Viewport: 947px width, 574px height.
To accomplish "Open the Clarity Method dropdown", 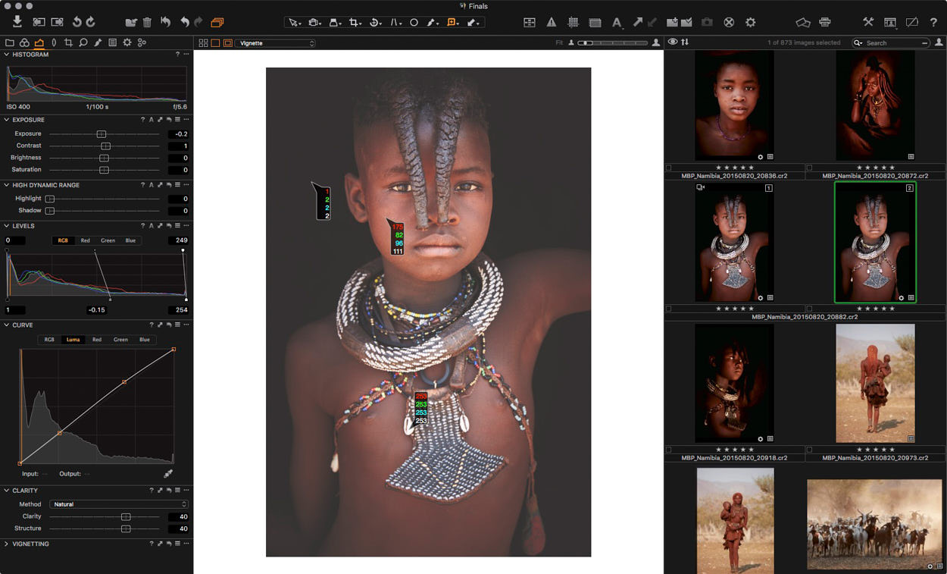I will click(118, 504).
